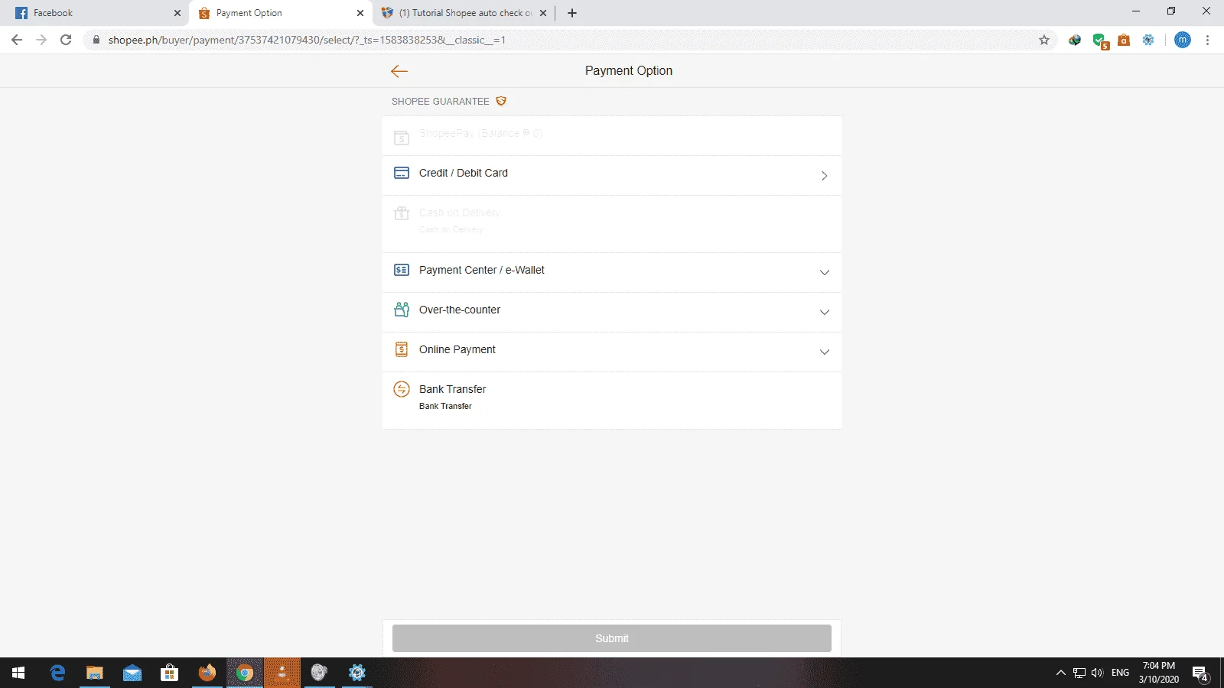Viewport: 1224px width, 688px height.
Task: Bookmark this page with the star icon
Action: [x=1044, y=40]
